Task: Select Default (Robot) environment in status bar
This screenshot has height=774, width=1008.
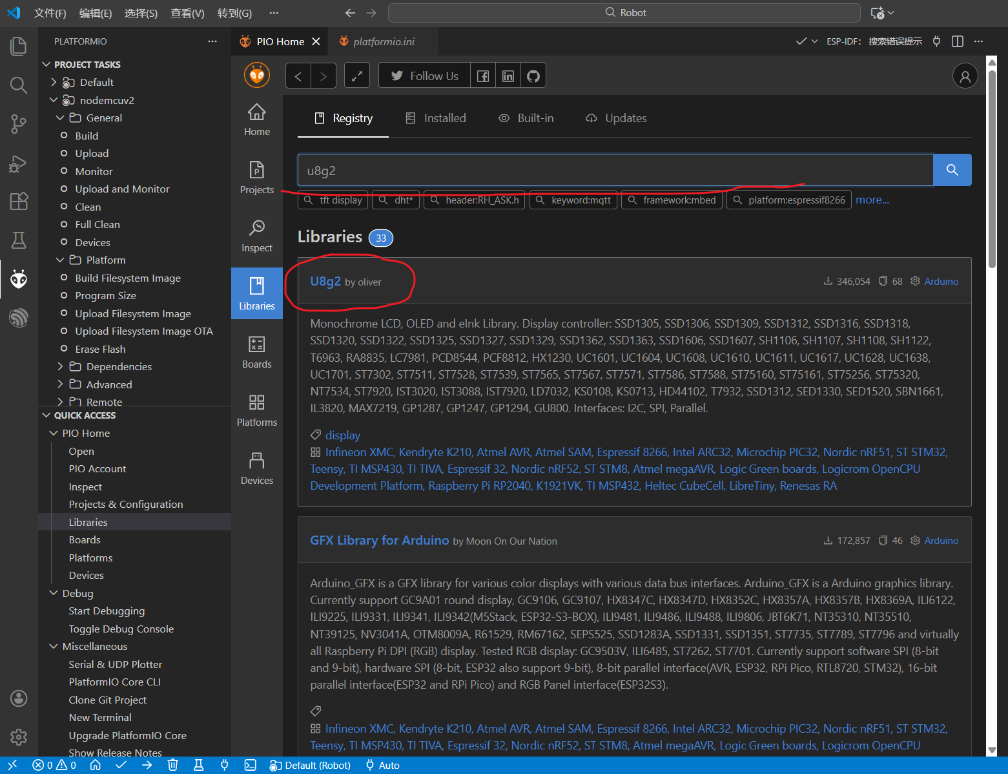Action: point(311,765)
